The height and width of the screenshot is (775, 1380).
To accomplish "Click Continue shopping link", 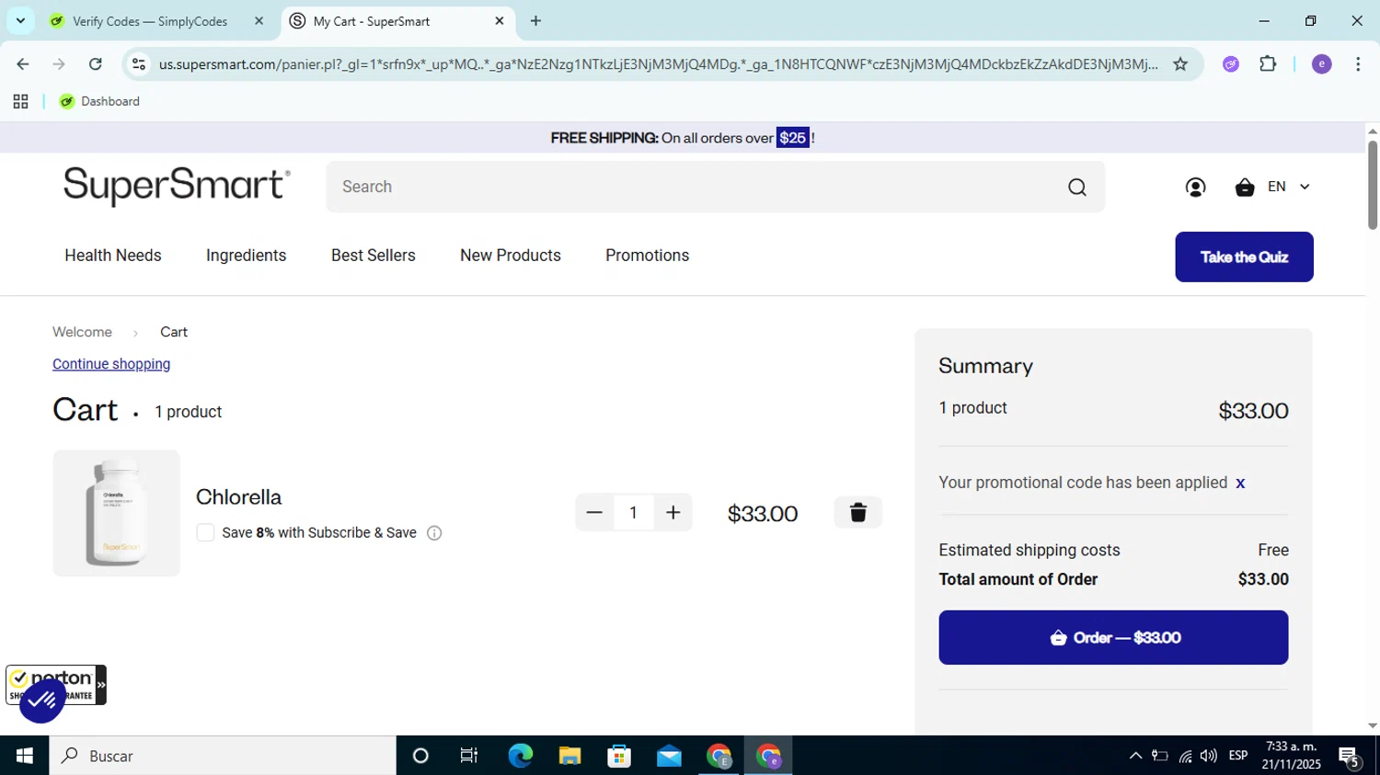I will pos(111,364).
